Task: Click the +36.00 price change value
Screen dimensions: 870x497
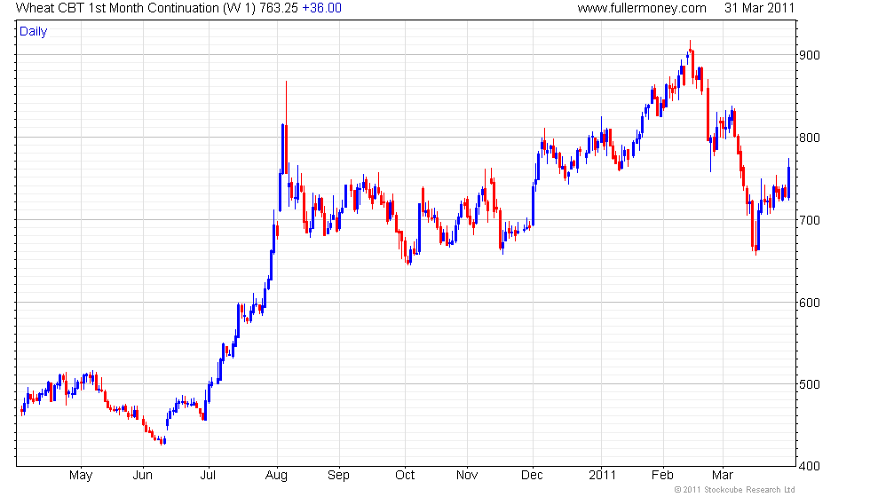Action: pos(321,8)
